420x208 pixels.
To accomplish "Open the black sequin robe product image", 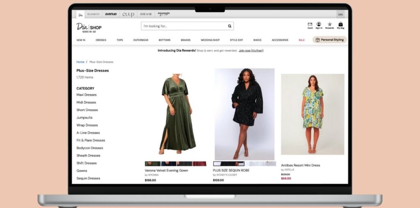I will pos(244,114).
